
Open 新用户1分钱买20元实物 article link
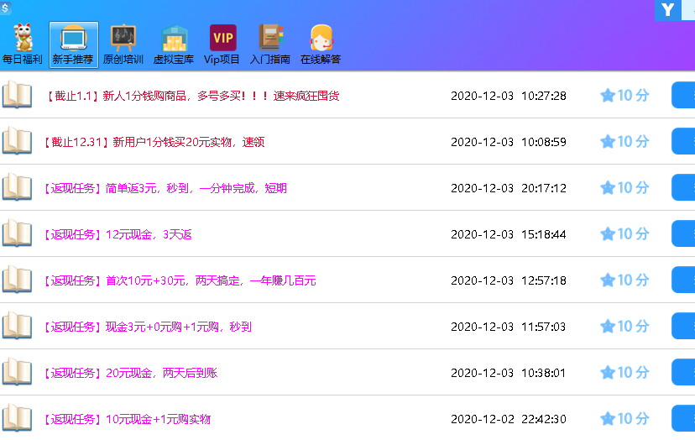(x=154, y=142)
